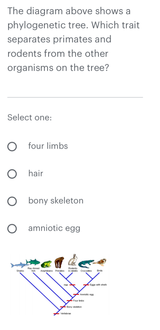
Task: Click the bird image in the tree
Action: [101, 262]
